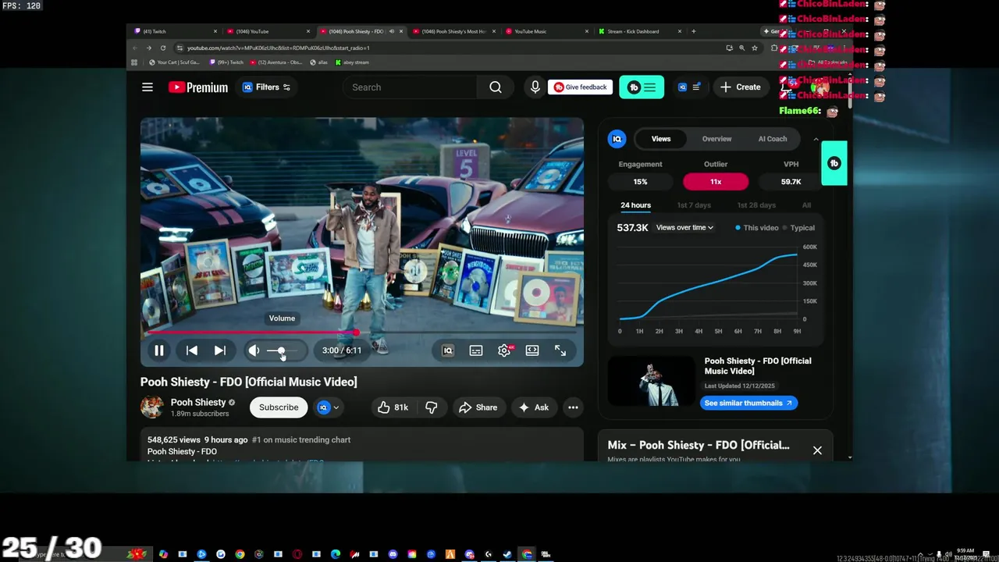Open the TubeBuddy side tab on right edge
The width and height of the screenshot is (999, 562).
coord(834,163)
